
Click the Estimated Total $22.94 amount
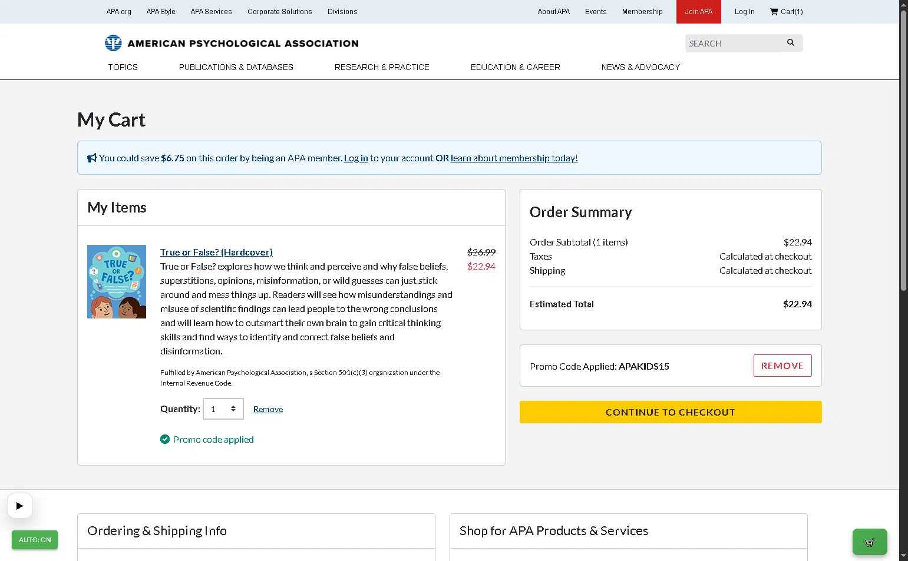coord(797,304)
